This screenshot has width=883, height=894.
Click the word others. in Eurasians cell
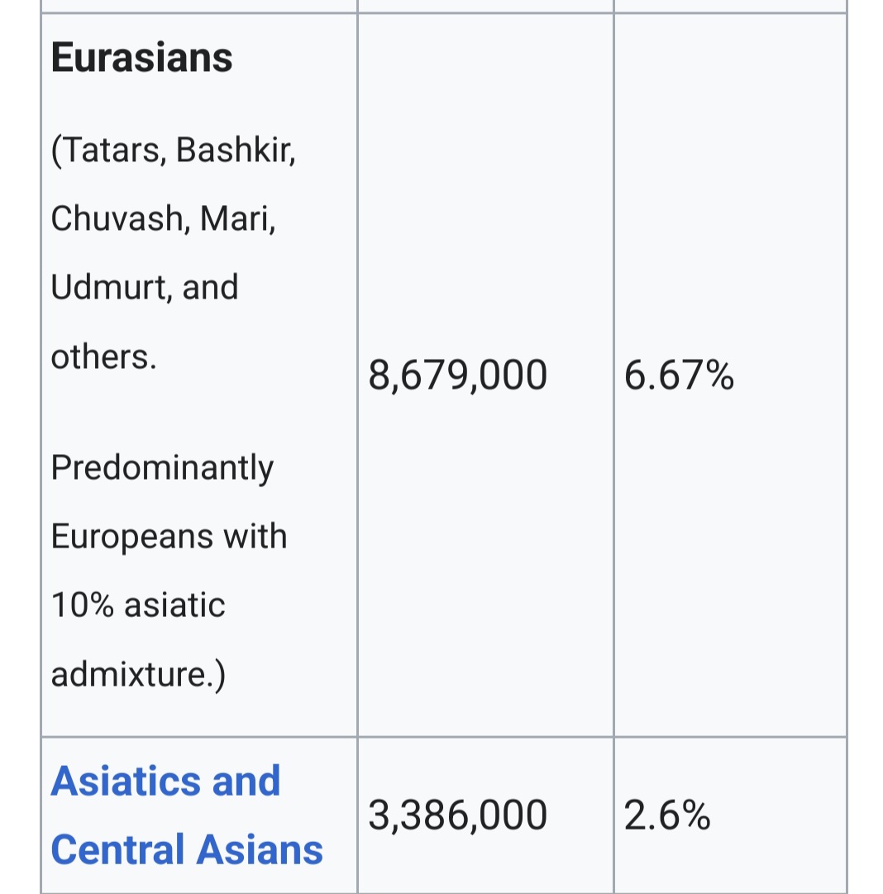(x=103, y=357)
